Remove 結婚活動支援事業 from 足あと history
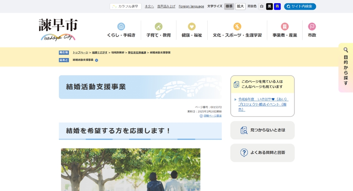Image resolution: width=353 pixels, height=191 pixels. (x=96, y=60)
